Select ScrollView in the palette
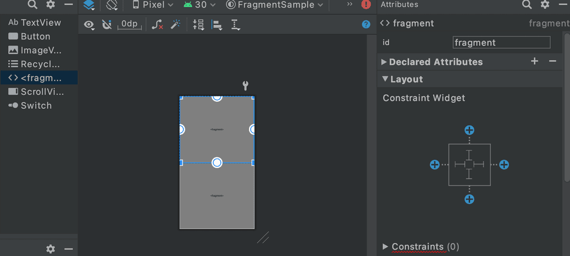The image size is (570, 256). 39,92
